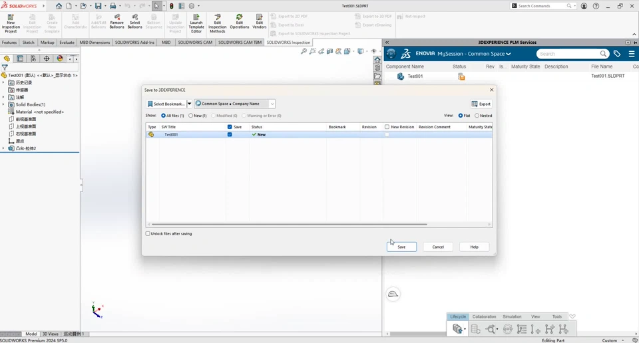
Task: Select the New (1) radio button
Action: pos(191,116)
